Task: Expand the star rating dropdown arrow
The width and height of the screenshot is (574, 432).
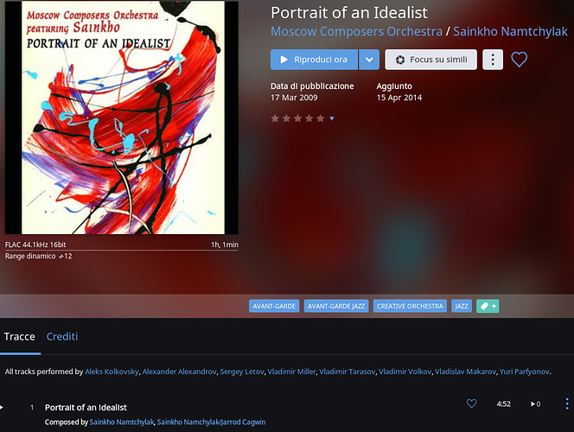Action: tap(332, 118)
